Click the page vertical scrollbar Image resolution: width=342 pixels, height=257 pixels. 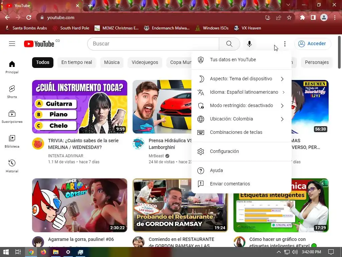[339, 53]
